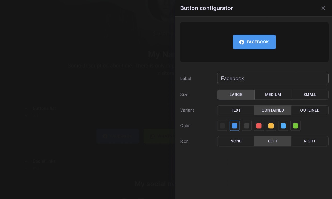Select Medium size
Screen dimensions: 332x199
[273, 95]
